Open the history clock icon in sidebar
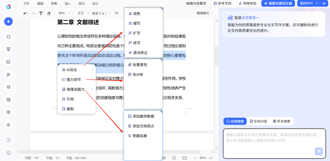330x161 pixels. pyautogui.click(x=9, y=140)
